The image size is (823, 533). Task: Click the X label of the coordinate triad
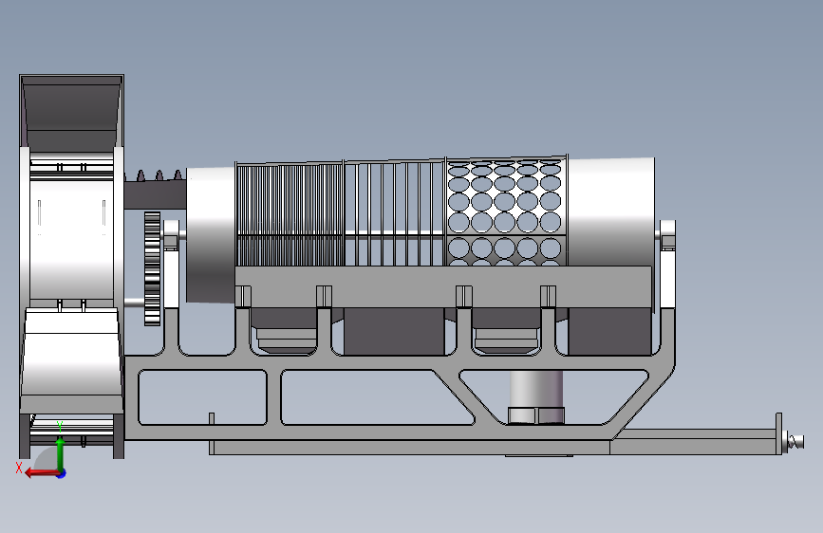click(x=19, y=468)
